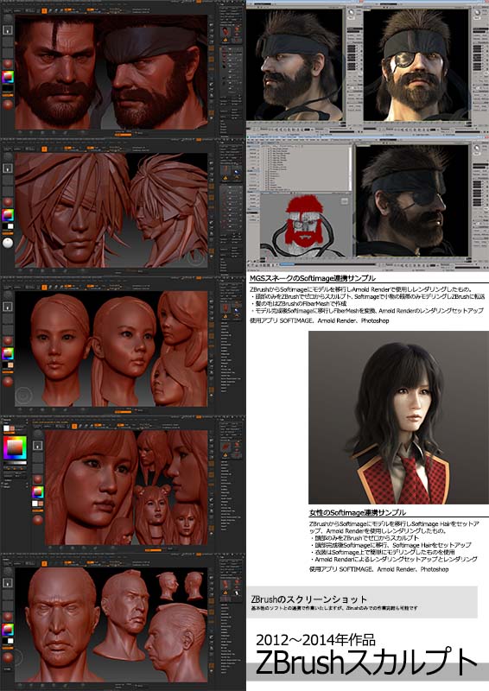Image resolution: width=489 pixels, height=691 pixels.
Task: Toggle orange Edit button in bangs-woman screenshot
Action: (74, 426)
